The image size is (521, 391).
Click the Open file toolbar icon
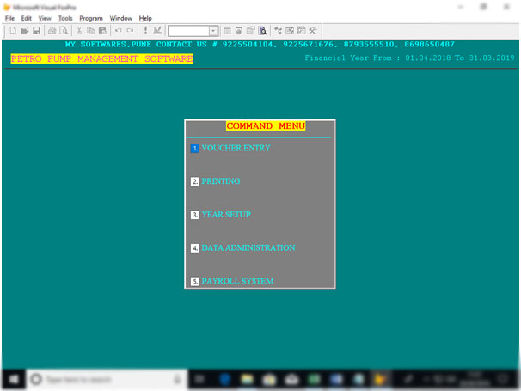24,31
